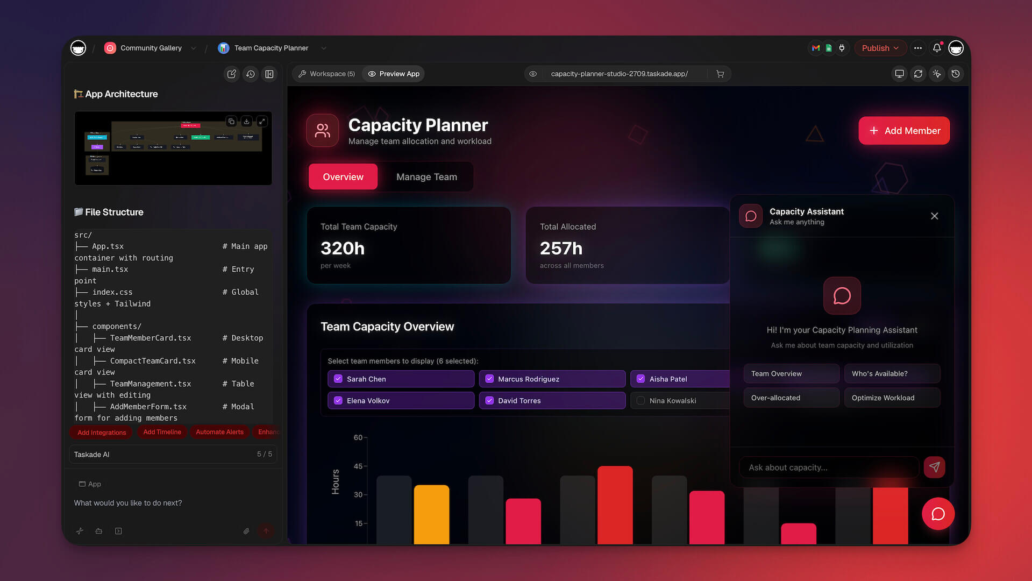Uncheck Sarah Chen from displayed members
The width and height of the screenshot is (1032, 581).
[x=338, y=379]
